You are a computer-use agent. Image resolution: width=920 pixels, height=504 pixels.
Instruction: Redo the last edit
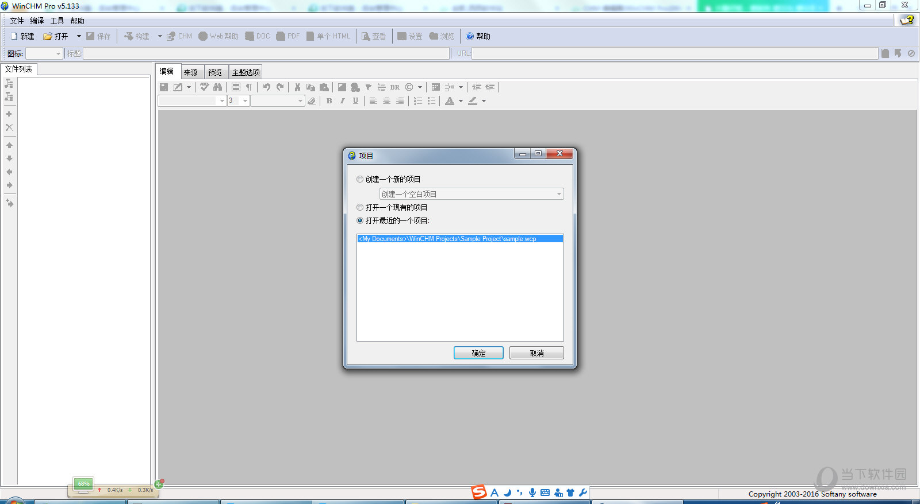pos(280,87)
